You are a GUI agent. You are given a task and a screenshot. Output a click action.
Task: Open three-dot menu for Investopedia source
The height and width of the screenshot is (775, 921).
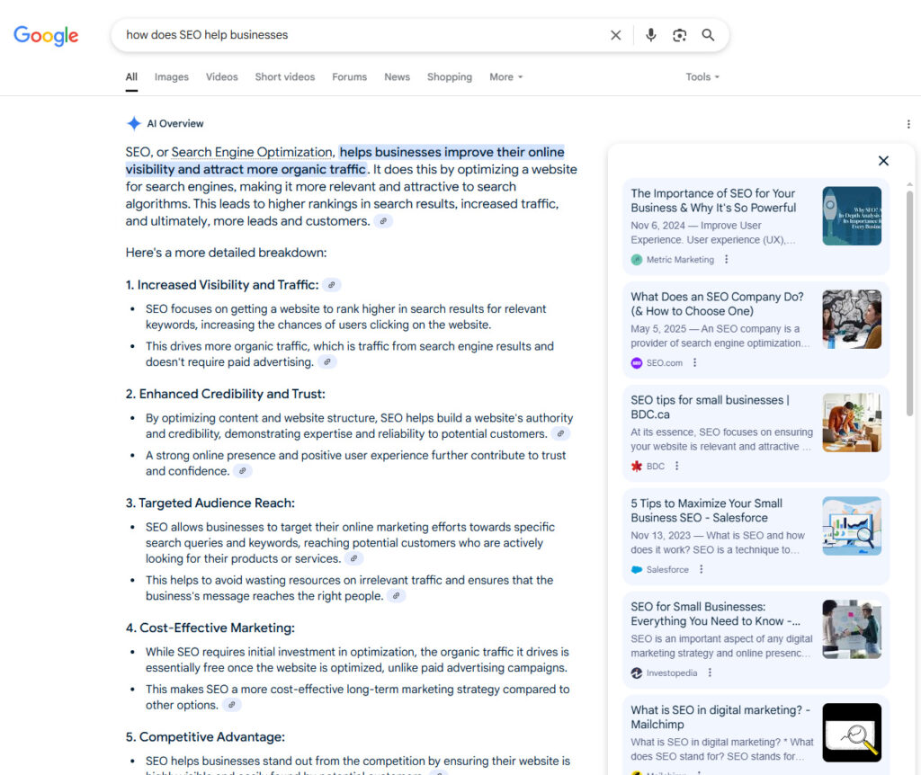[710, 673]
